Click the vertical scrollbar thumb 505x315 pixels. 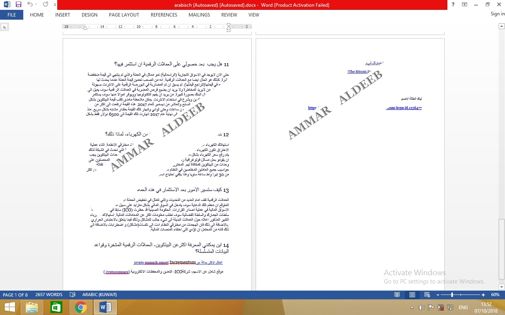(501, 249)
